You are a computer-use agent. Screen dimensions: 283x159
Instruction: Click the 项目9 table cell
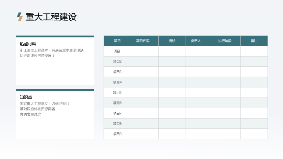click(x=117, y=134)
